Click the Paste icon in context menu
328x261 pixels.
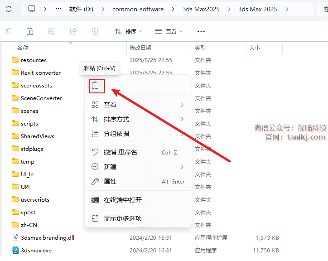click(x=95, y=85)
